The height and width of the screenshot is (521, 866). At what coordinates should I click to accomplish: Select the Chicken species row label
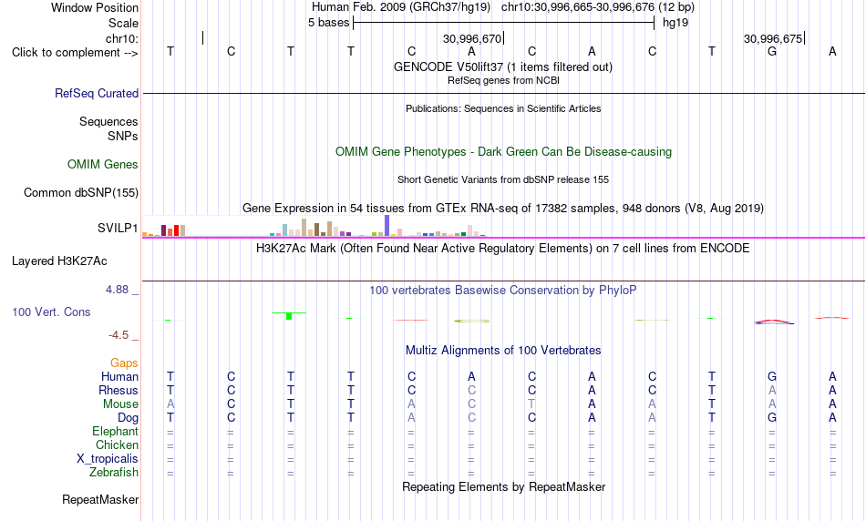(x=117, y=444)
